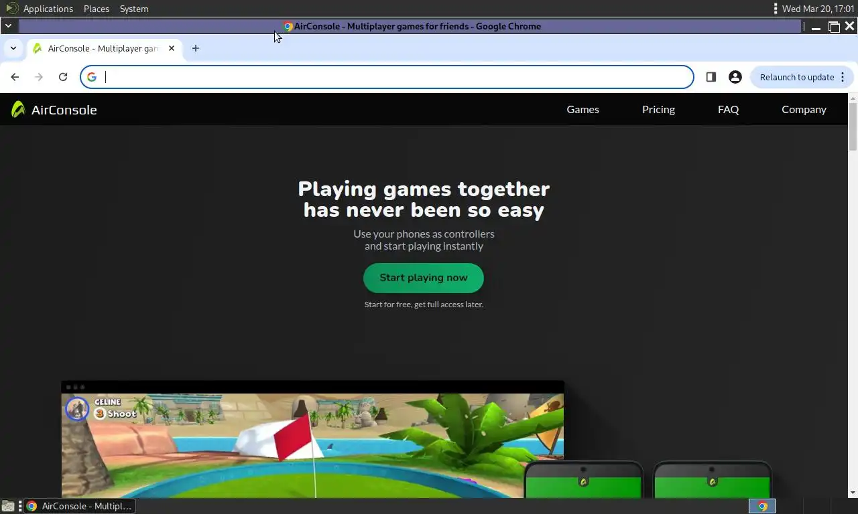Click the scrollbar down arrow
The image size is (858, 514).
[x=853, y=493]
